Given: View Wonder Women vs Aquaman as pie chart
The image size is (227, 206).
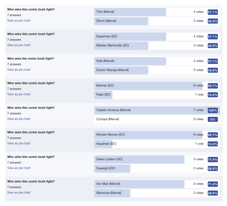Looking at the screenshot, I should (19, 143).
